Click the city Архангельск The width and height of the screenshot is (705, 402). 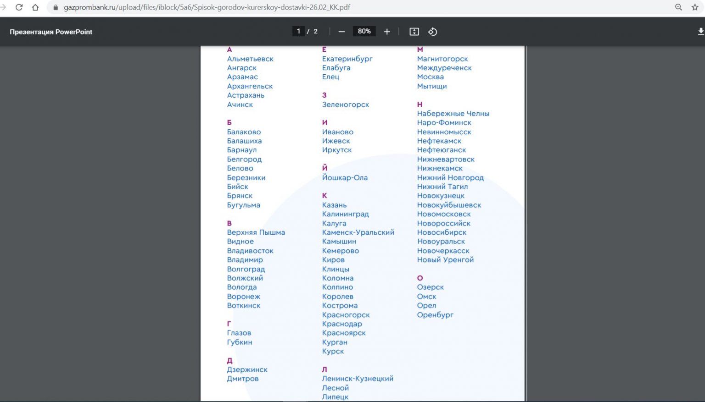(250, 86)
